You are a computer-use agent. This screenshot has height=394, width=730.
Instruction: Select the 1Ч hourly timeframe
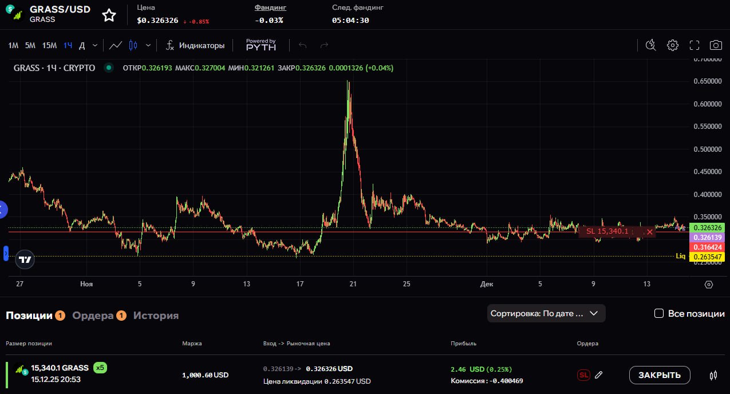(x=68, y=45)
